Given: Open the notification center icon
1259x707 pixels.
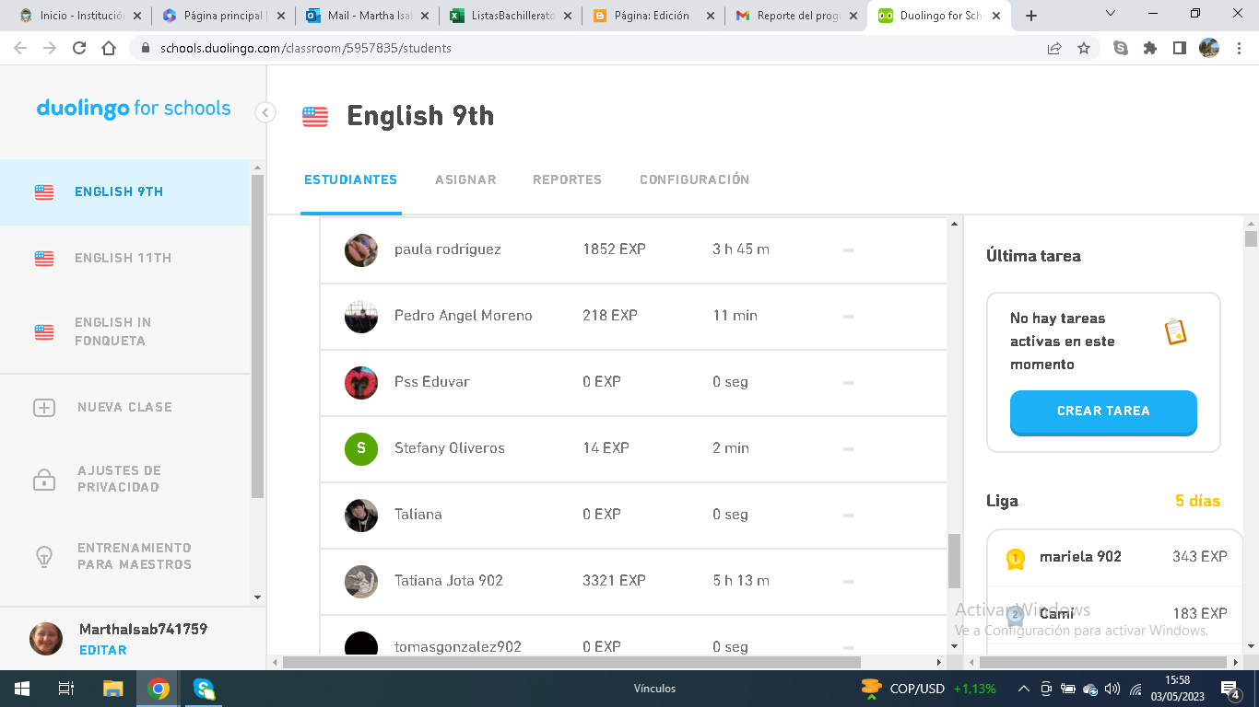Looking at the screenshot, I should [1230, 690].
